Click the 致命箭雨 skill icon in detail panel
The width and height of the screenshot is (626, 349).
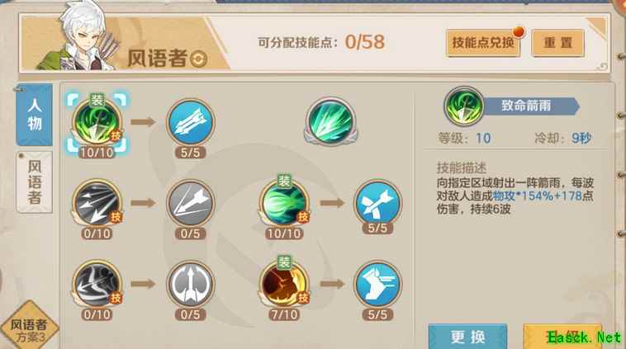tap(464, 106)
